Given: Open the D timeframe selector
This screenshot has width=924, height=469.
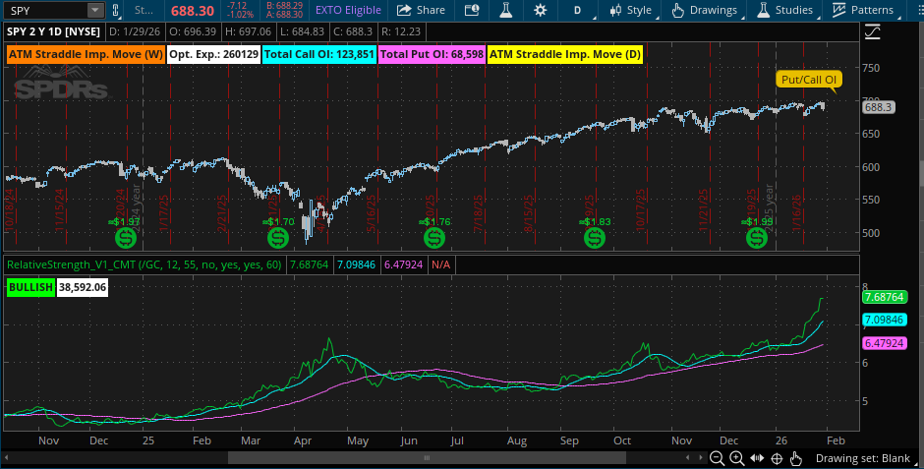Looking at the screenshot, I should pos(578,10).
